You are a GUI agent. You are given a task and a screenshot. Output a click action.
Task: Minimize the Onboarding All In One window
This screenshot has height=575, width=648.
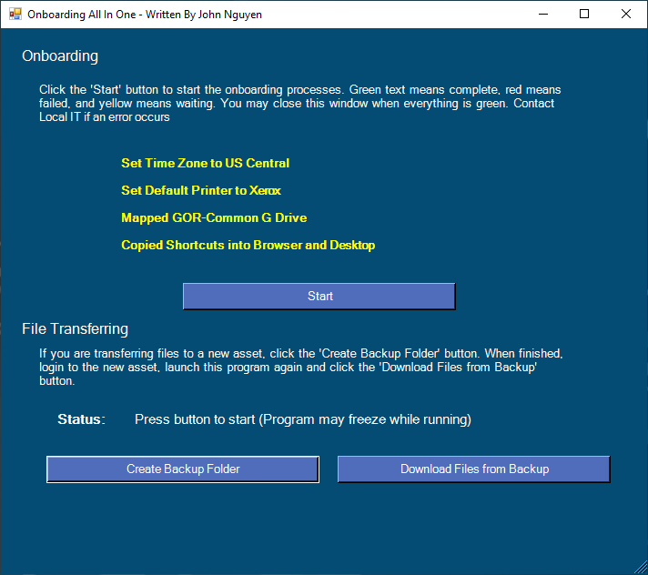coord(543,14)
